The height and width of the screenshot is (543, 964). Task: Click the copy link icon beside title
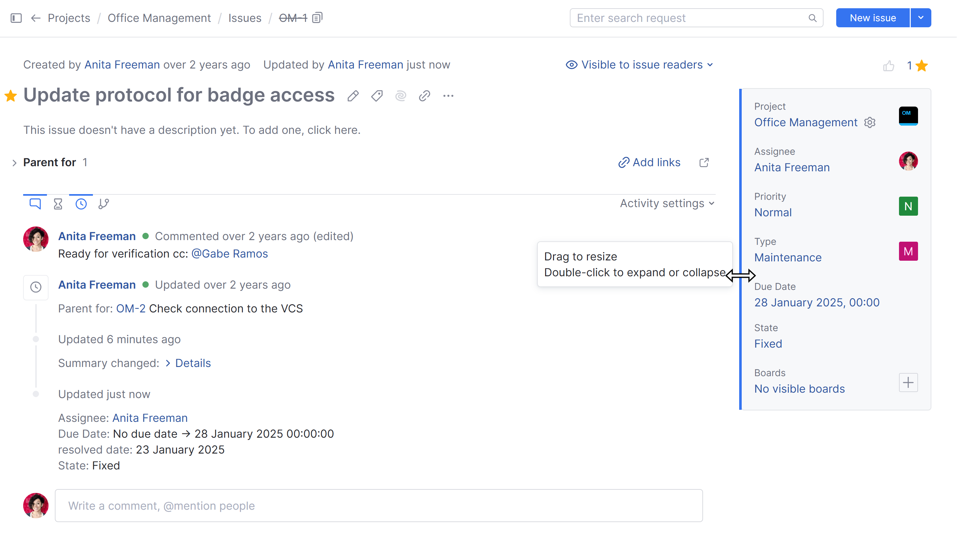tap(424, 96)
